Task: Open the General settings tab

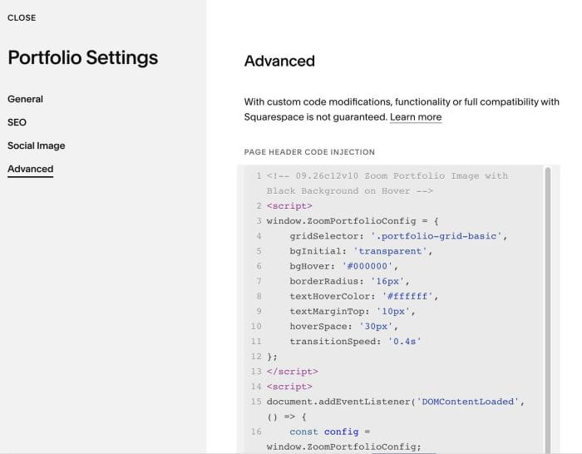Action: coord(25,99)
